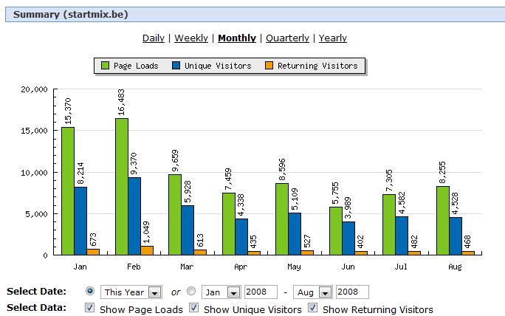Click the Apr page loads bar 7,459
505x316 pixels.
pyautogui.click(x=229, y=224)
